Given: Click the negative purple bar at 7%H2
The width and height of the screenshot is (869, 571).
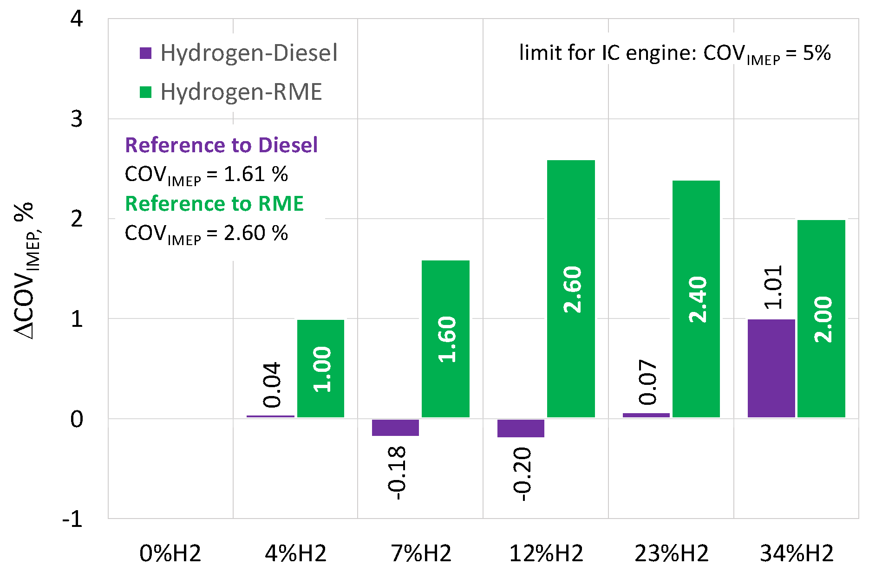Looking at the screenshot, I should pyautogui.click(x=395, y=428).
